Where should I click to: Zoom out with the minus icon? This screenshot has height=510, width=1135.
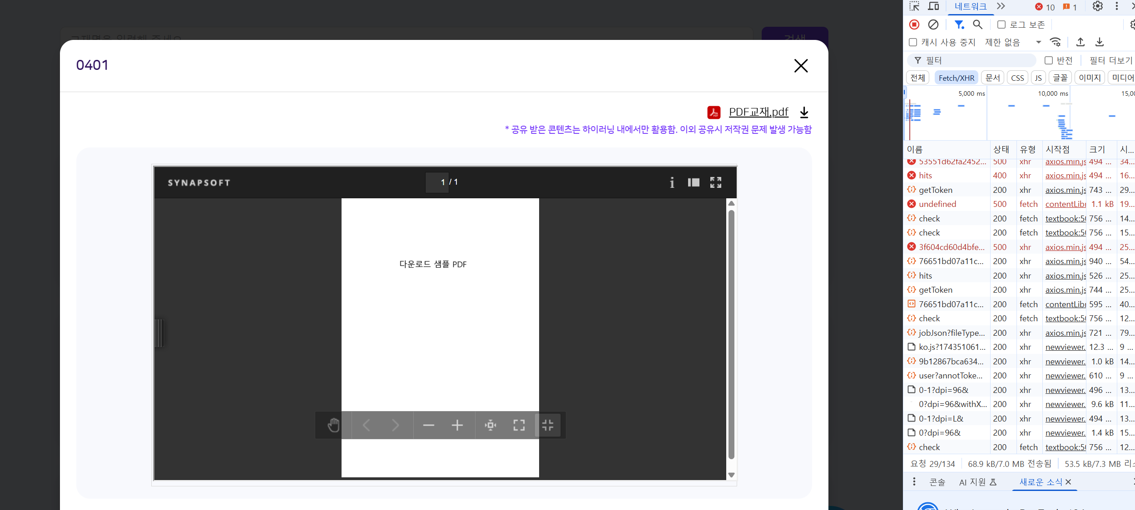[428, 425]
